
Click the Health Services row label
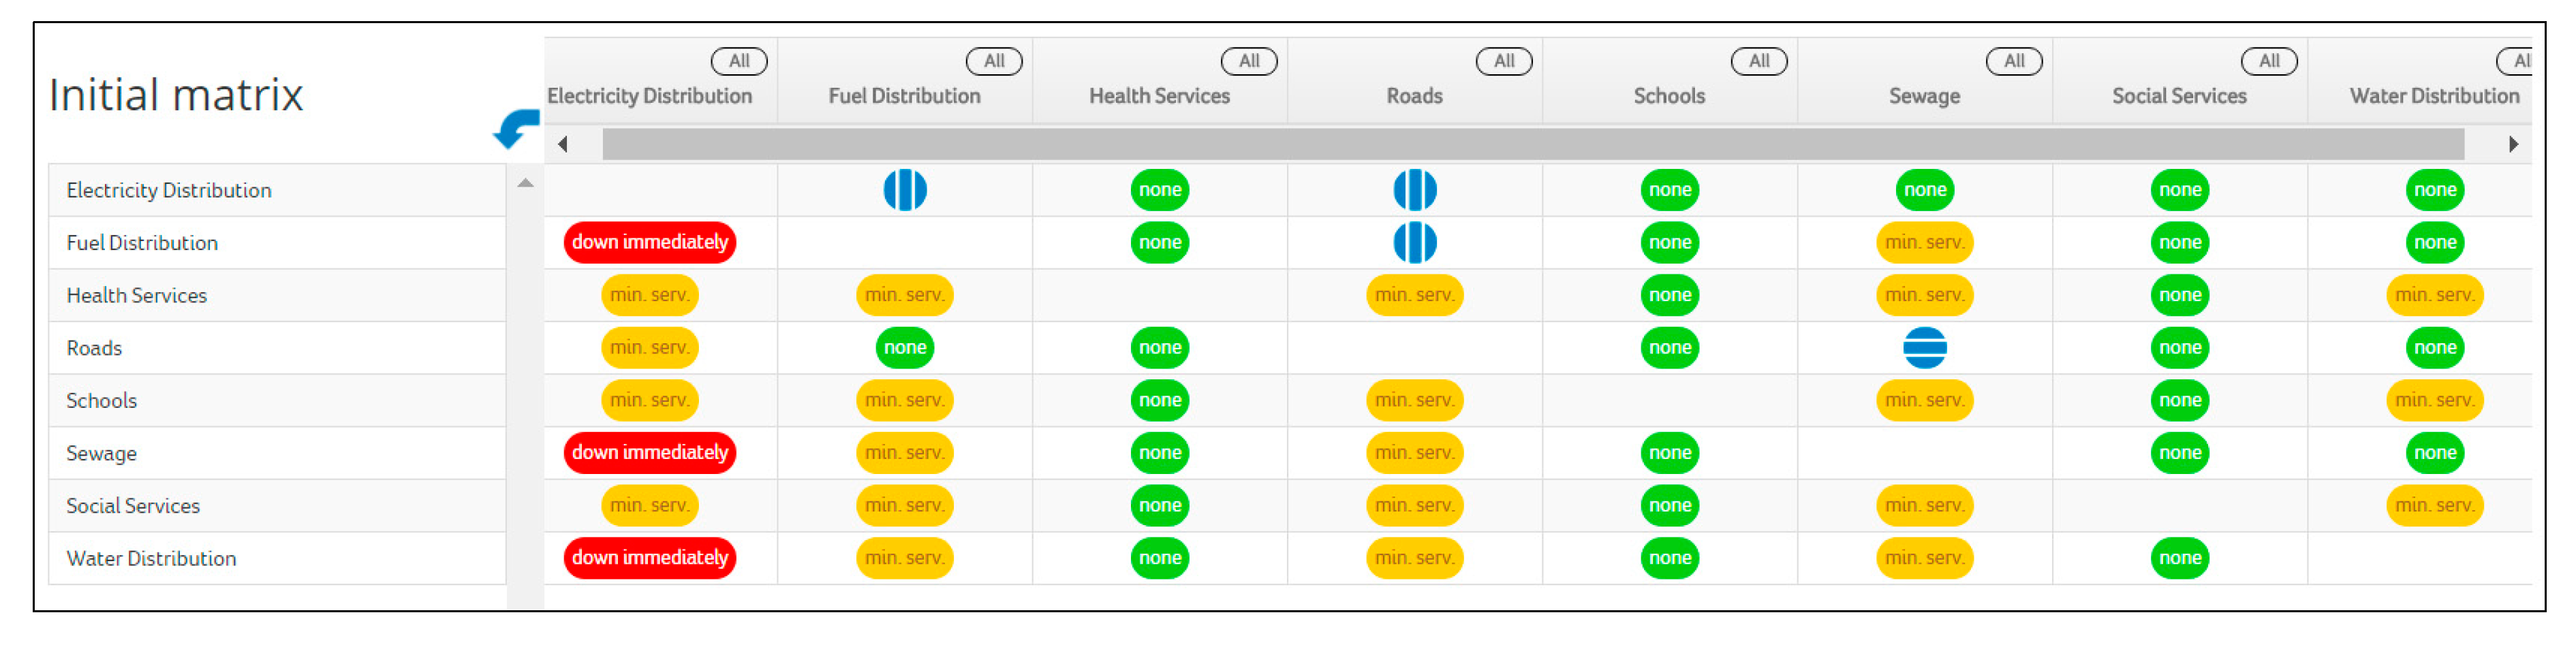click(x=136, y=296)
